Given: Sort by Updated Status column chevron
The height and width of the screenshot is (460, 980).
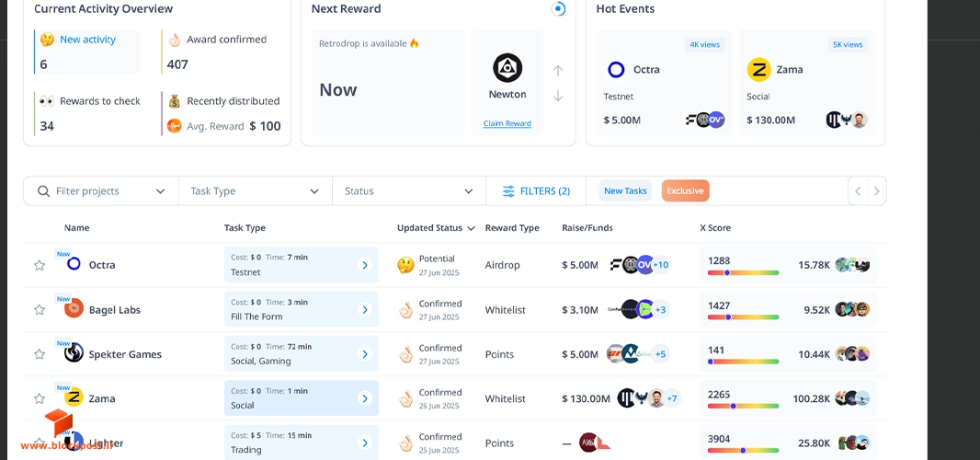Looking at the screenshot, I should pyautogui.click(x=471, y=228).
